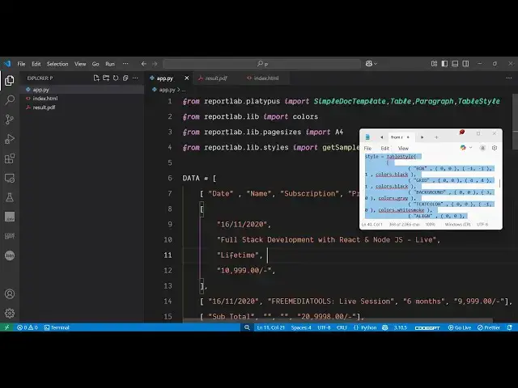This screenshot has width=518, height=388.
Task: Select Python interpreter 3.10.5
Action: pyautogui.click(x=400, y=327)
